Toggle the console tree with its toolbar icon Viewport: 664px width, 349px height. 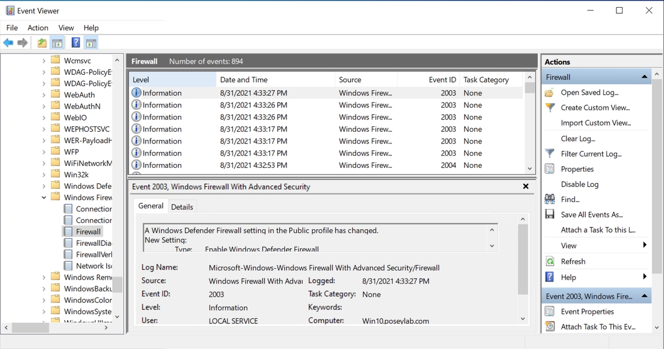pyautogui.click(x=57, y=43)
